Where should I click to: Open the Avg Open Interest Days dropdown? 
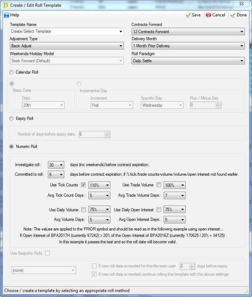coord(175,220)
